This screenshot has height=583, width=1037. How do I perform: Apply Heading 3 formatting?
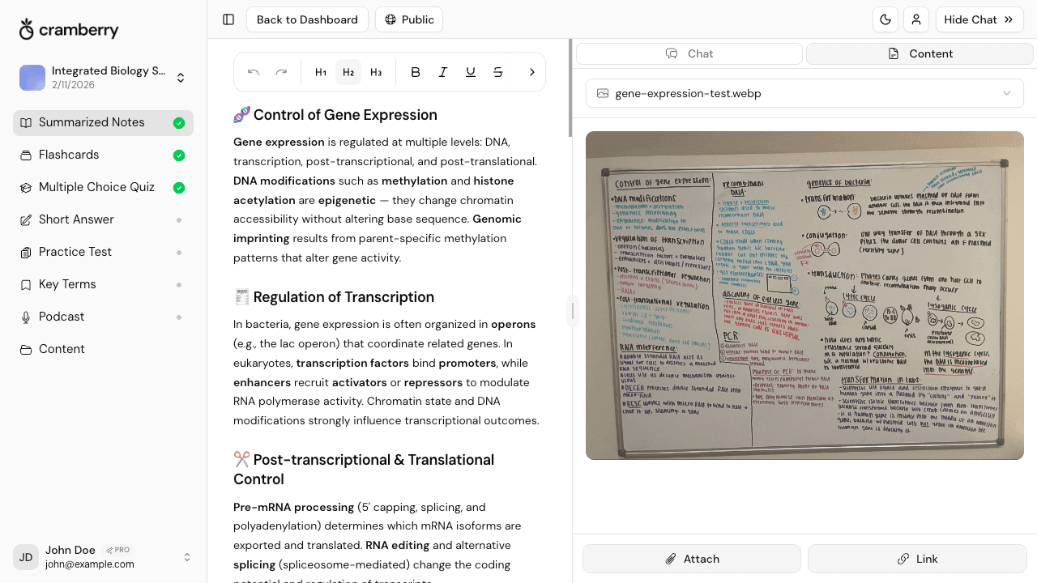tap(376, 72)
